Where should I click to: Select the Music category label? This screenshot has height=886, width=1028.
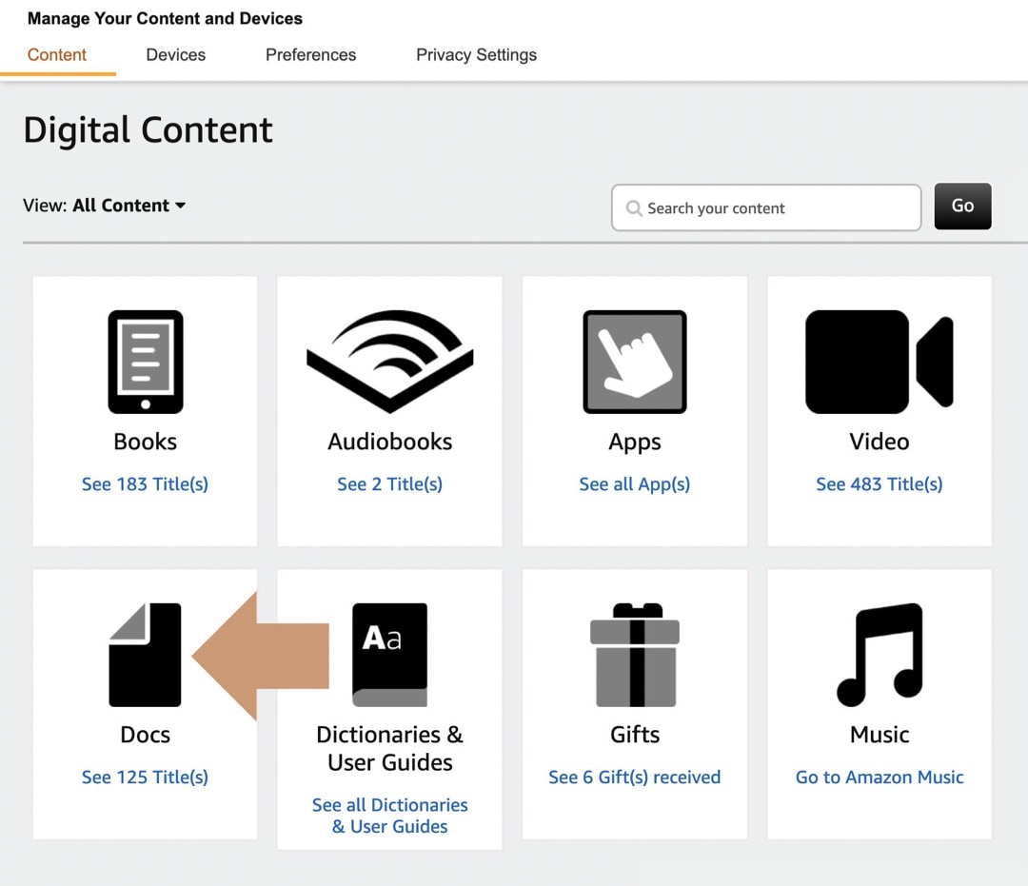(x=880, y=735)
